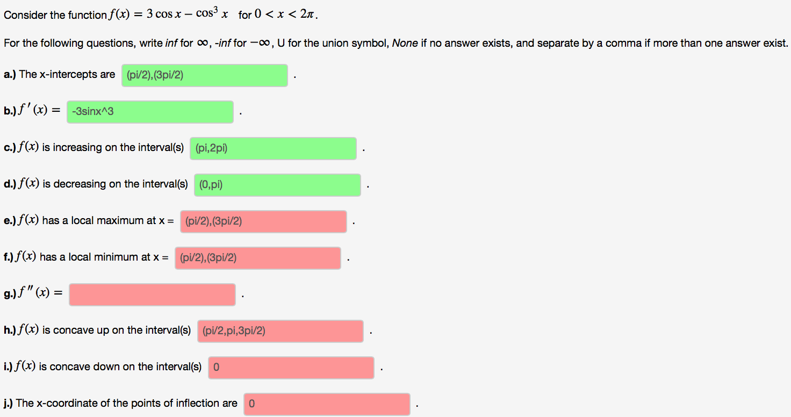Click the decreasing intervals answer box
791x417 pixels.
pos(277,184)
